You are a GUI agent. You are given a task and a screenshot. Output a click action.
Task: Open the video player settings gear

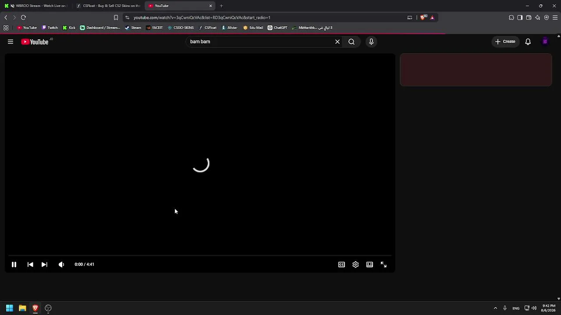click(x=355, y=265)
